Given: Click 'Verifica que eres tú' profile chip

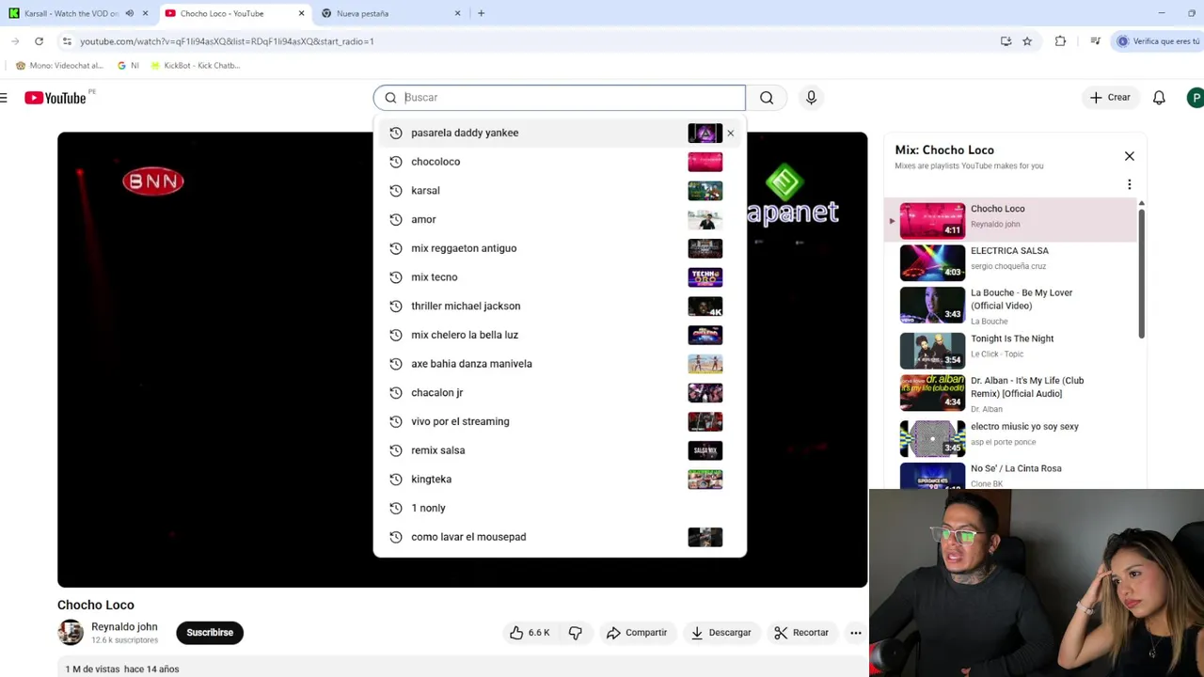Looking at the screenshot, I should tap(1158, 41).
